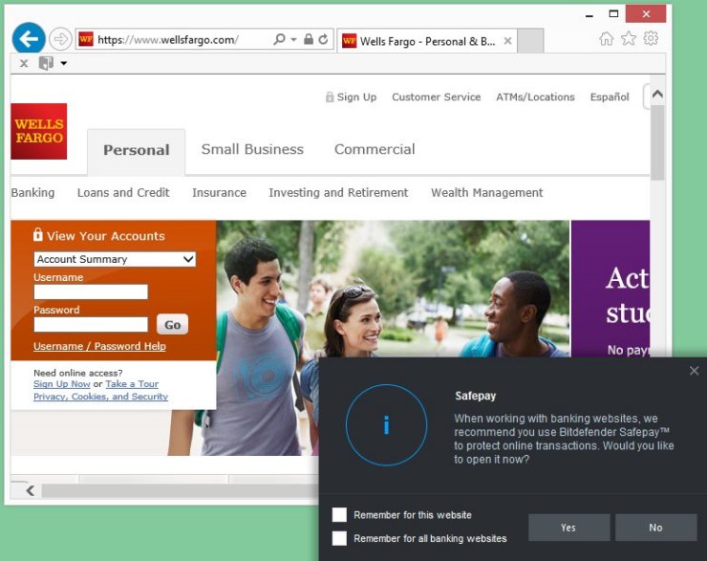Close the Safepay popup with X
The image size is (707, 561).
point(694,371)
